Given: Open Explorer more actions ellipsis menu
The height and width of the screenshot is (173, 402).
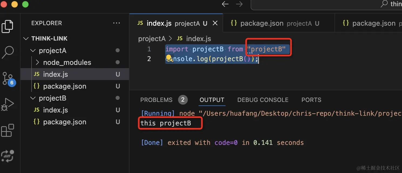Looking at the screenshot, I should 117,23.
